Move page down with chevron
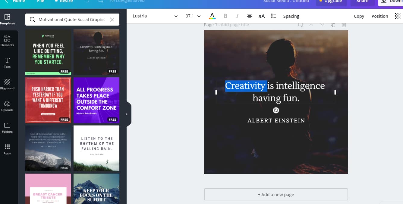Viewport: 403px width, 204px height. point(322,25)
